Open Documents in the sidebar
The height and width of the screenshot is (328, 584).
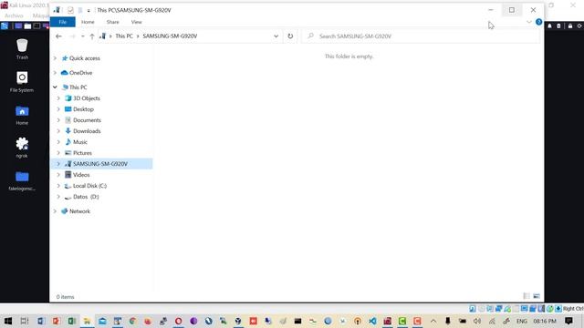(87, 120)
